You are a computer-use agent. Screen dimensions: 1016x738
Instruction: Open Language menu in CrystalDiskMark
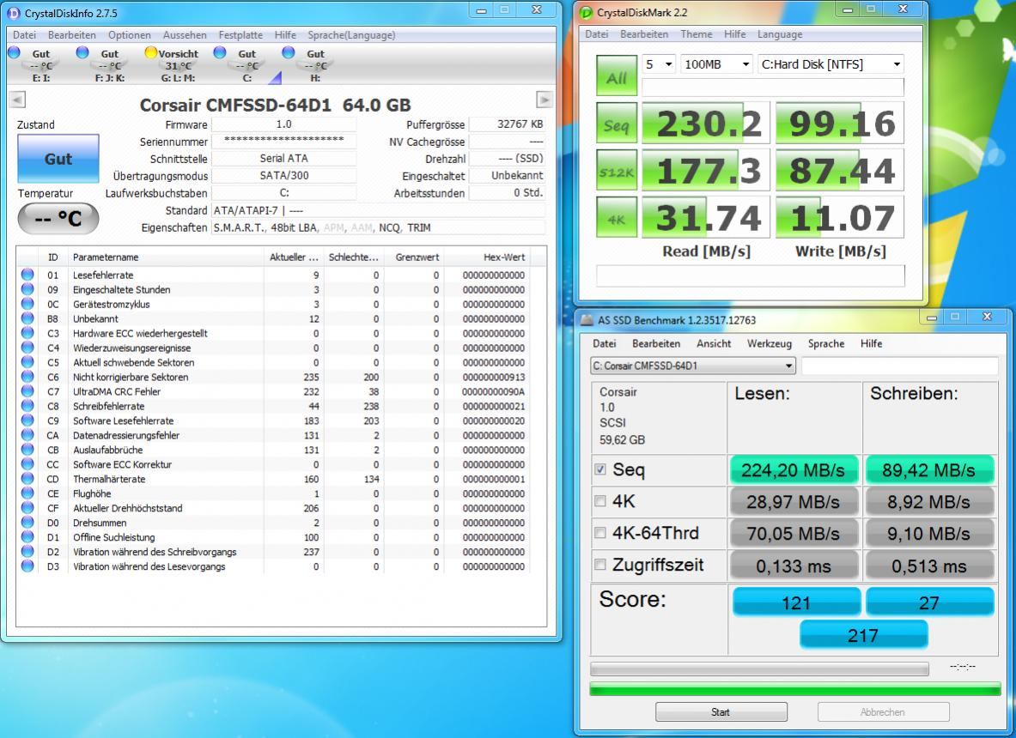coord(780,34)
